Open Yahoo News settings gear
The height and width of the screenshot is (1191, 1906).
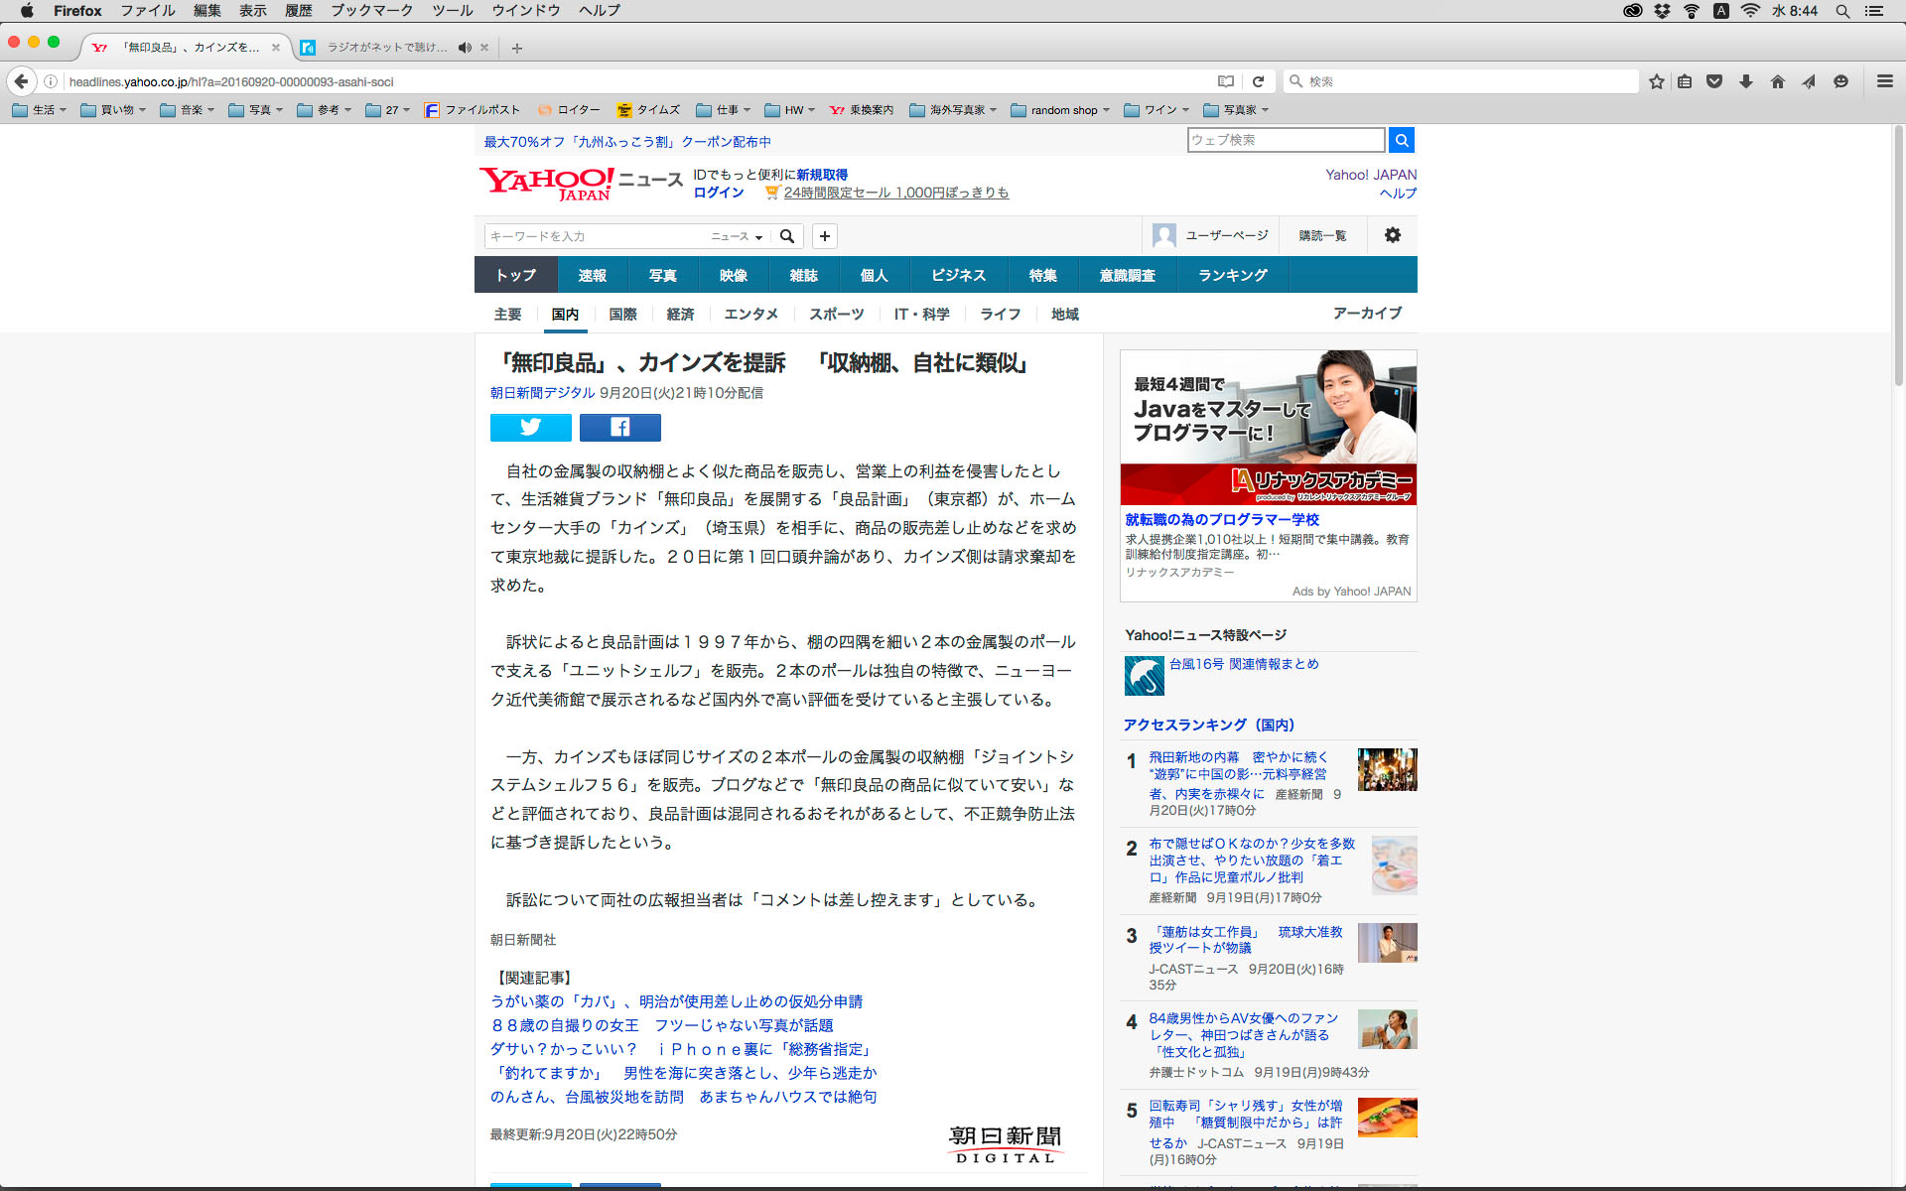1392,235
